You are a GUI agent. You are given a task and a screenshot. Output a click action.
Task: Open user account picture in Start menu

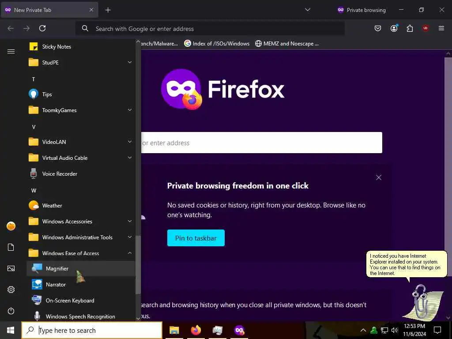click(x=11, y=226)
